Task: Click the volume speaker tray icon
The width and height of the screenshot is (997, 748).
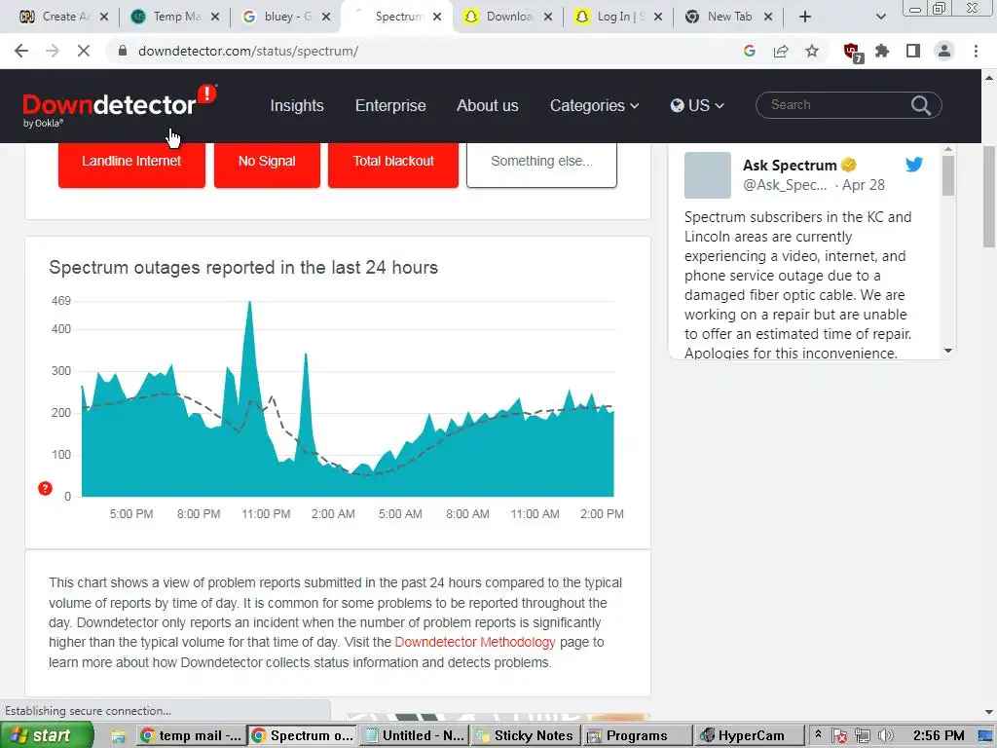Action: pos(885,736)
